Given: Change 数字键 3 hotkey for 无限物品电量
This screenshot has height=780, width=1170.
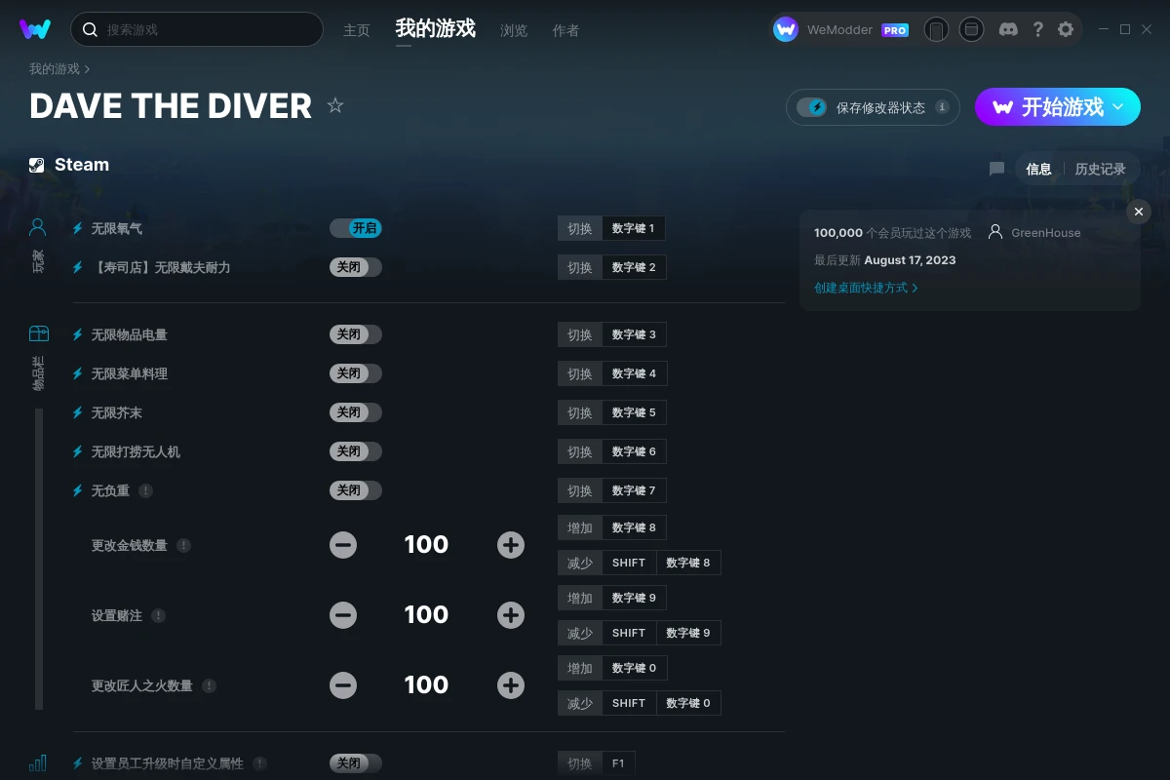Looking at the screenshot, I should click(x=634, y=334).
